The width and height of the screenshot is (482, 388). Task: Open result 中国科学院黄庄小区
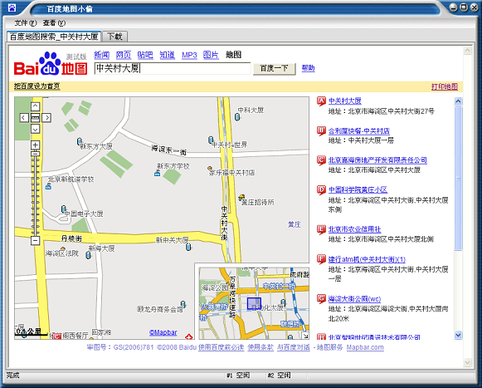[358, 189]
